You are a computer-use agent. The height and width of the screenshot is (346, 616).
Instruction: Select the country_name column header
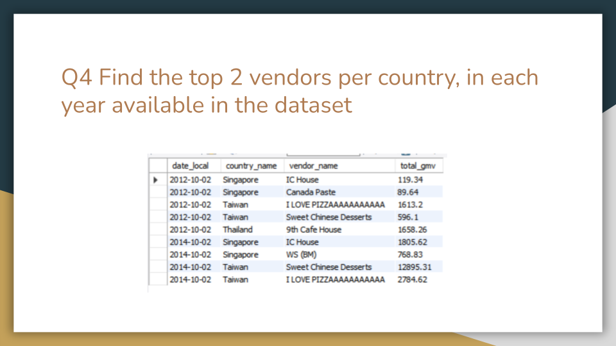[251, 166]
